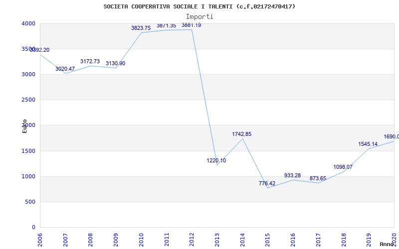Click x-axis year 2015

pos(268,240)
